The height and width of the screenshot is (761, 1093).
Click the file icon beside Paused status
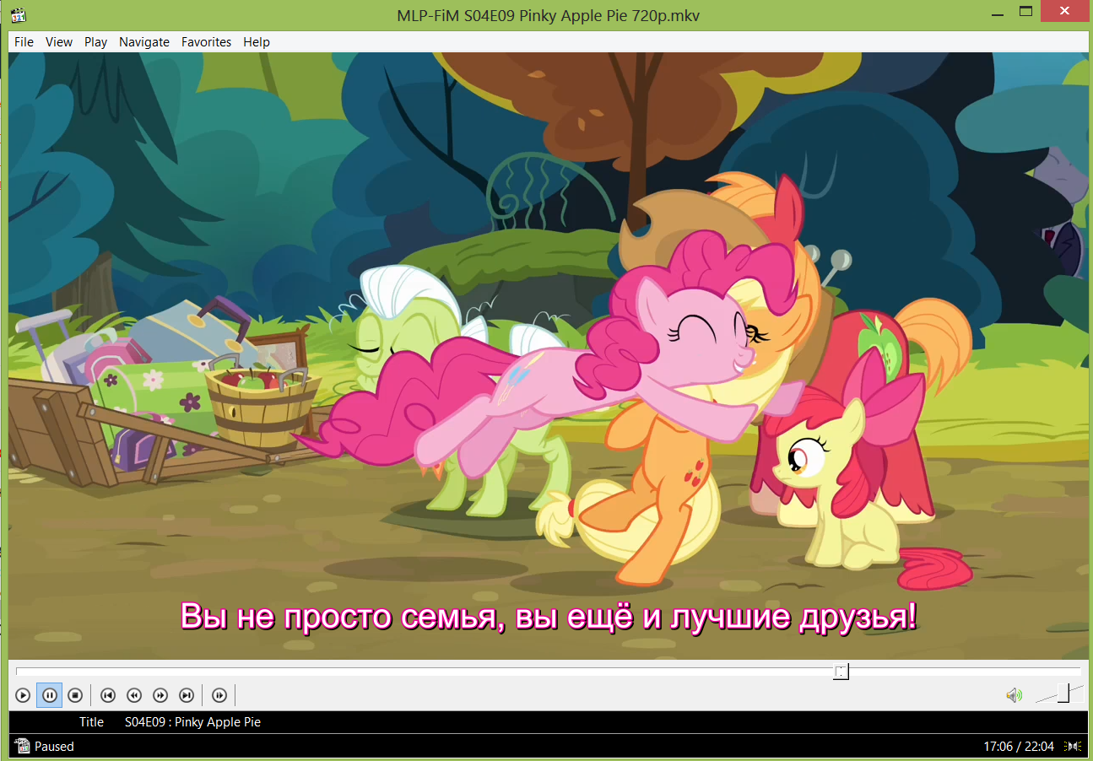tap(22, 746)
